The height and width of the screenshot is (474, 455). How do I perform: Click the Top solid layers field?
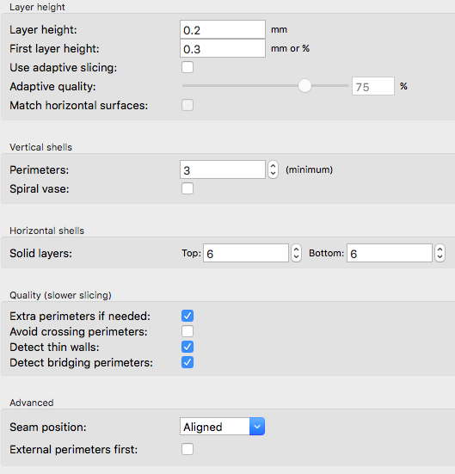point(246,253)
